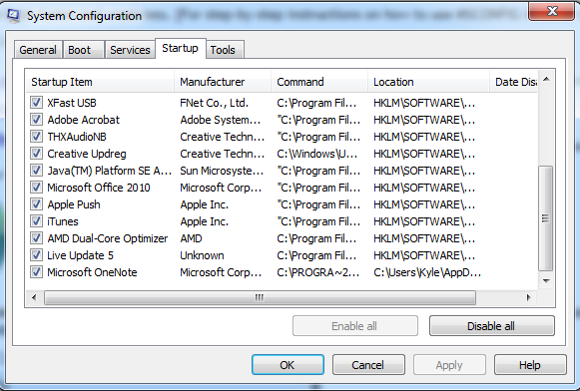Click the Unknown manufacturer cell
Screen dimensions: 580x391
point(202,255)
